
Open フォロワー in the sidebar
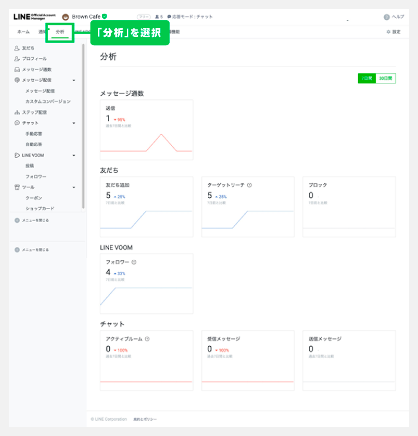36,176
